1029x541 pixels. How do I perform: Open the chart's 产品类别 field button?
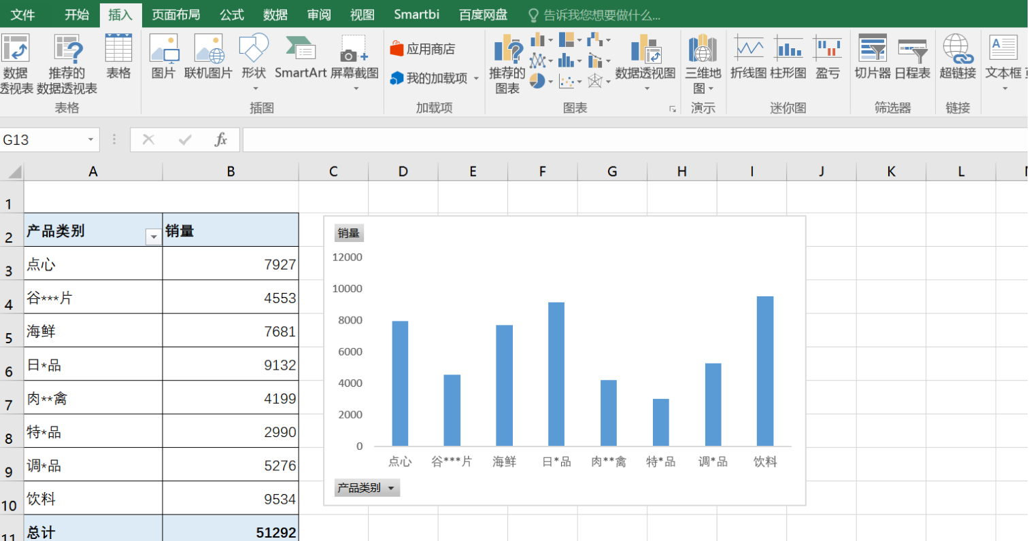pyautogui.click(x=367, y=488)
